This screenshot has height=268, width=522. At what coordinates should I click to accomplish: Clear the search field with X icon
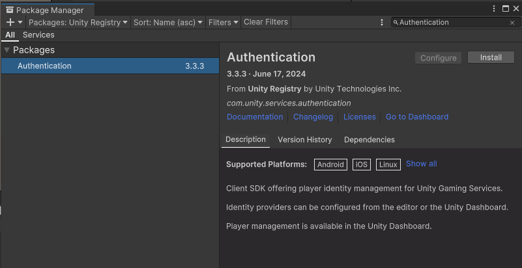coord(512,23)
